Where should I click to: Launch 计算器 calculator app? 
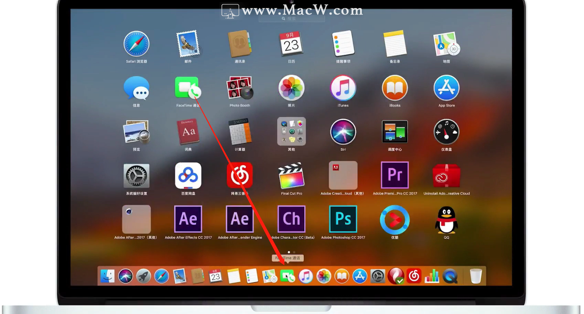[240, 132]
